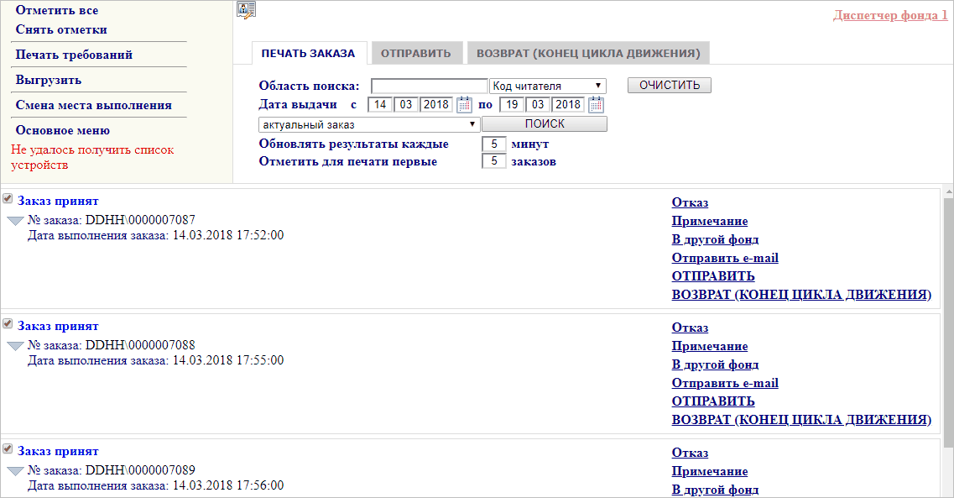Click the Область поиска text field

[429, 86]
